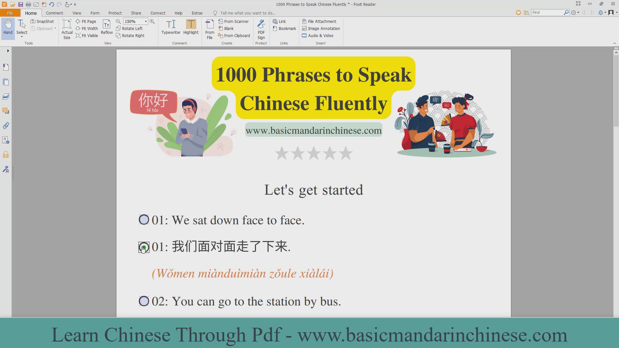619x348 pixels.
Task: Click the SnapShot tool
Action: pos(42,21)
